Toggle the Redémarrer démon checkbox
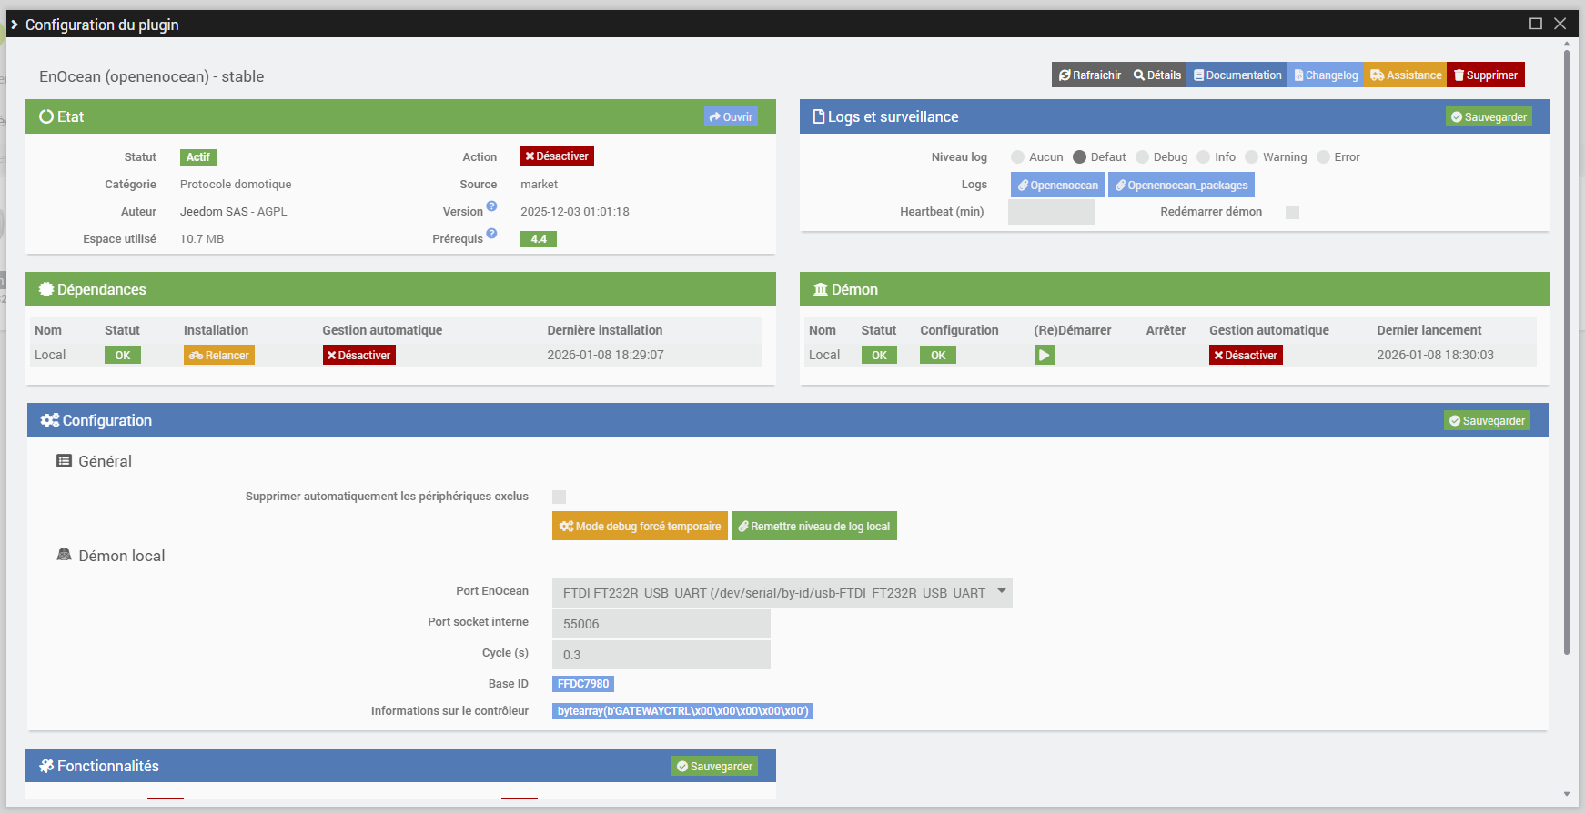 [1292, 212]
